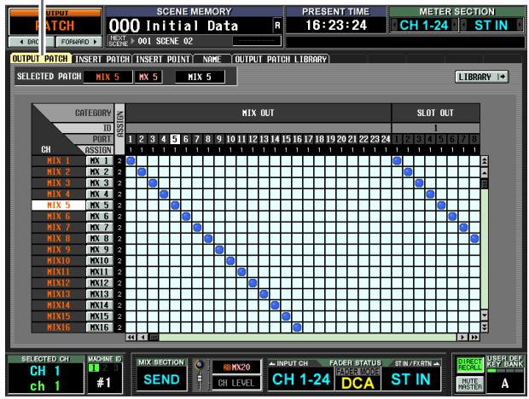Select the MIX 1 channel row
Screen dimensions: 529x399
point(58,161)
